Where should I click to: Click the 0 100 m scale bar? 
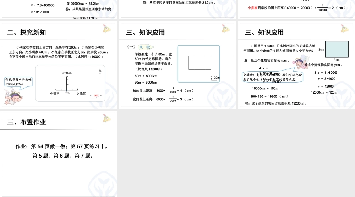(x=96, y=96)
